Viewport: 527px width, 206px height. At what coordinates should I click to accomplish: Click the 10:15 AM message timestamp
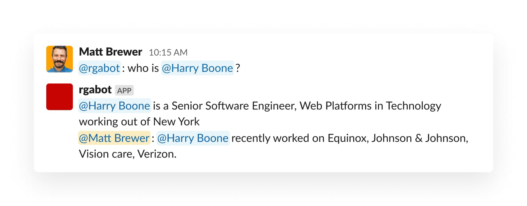pos(168,52)
